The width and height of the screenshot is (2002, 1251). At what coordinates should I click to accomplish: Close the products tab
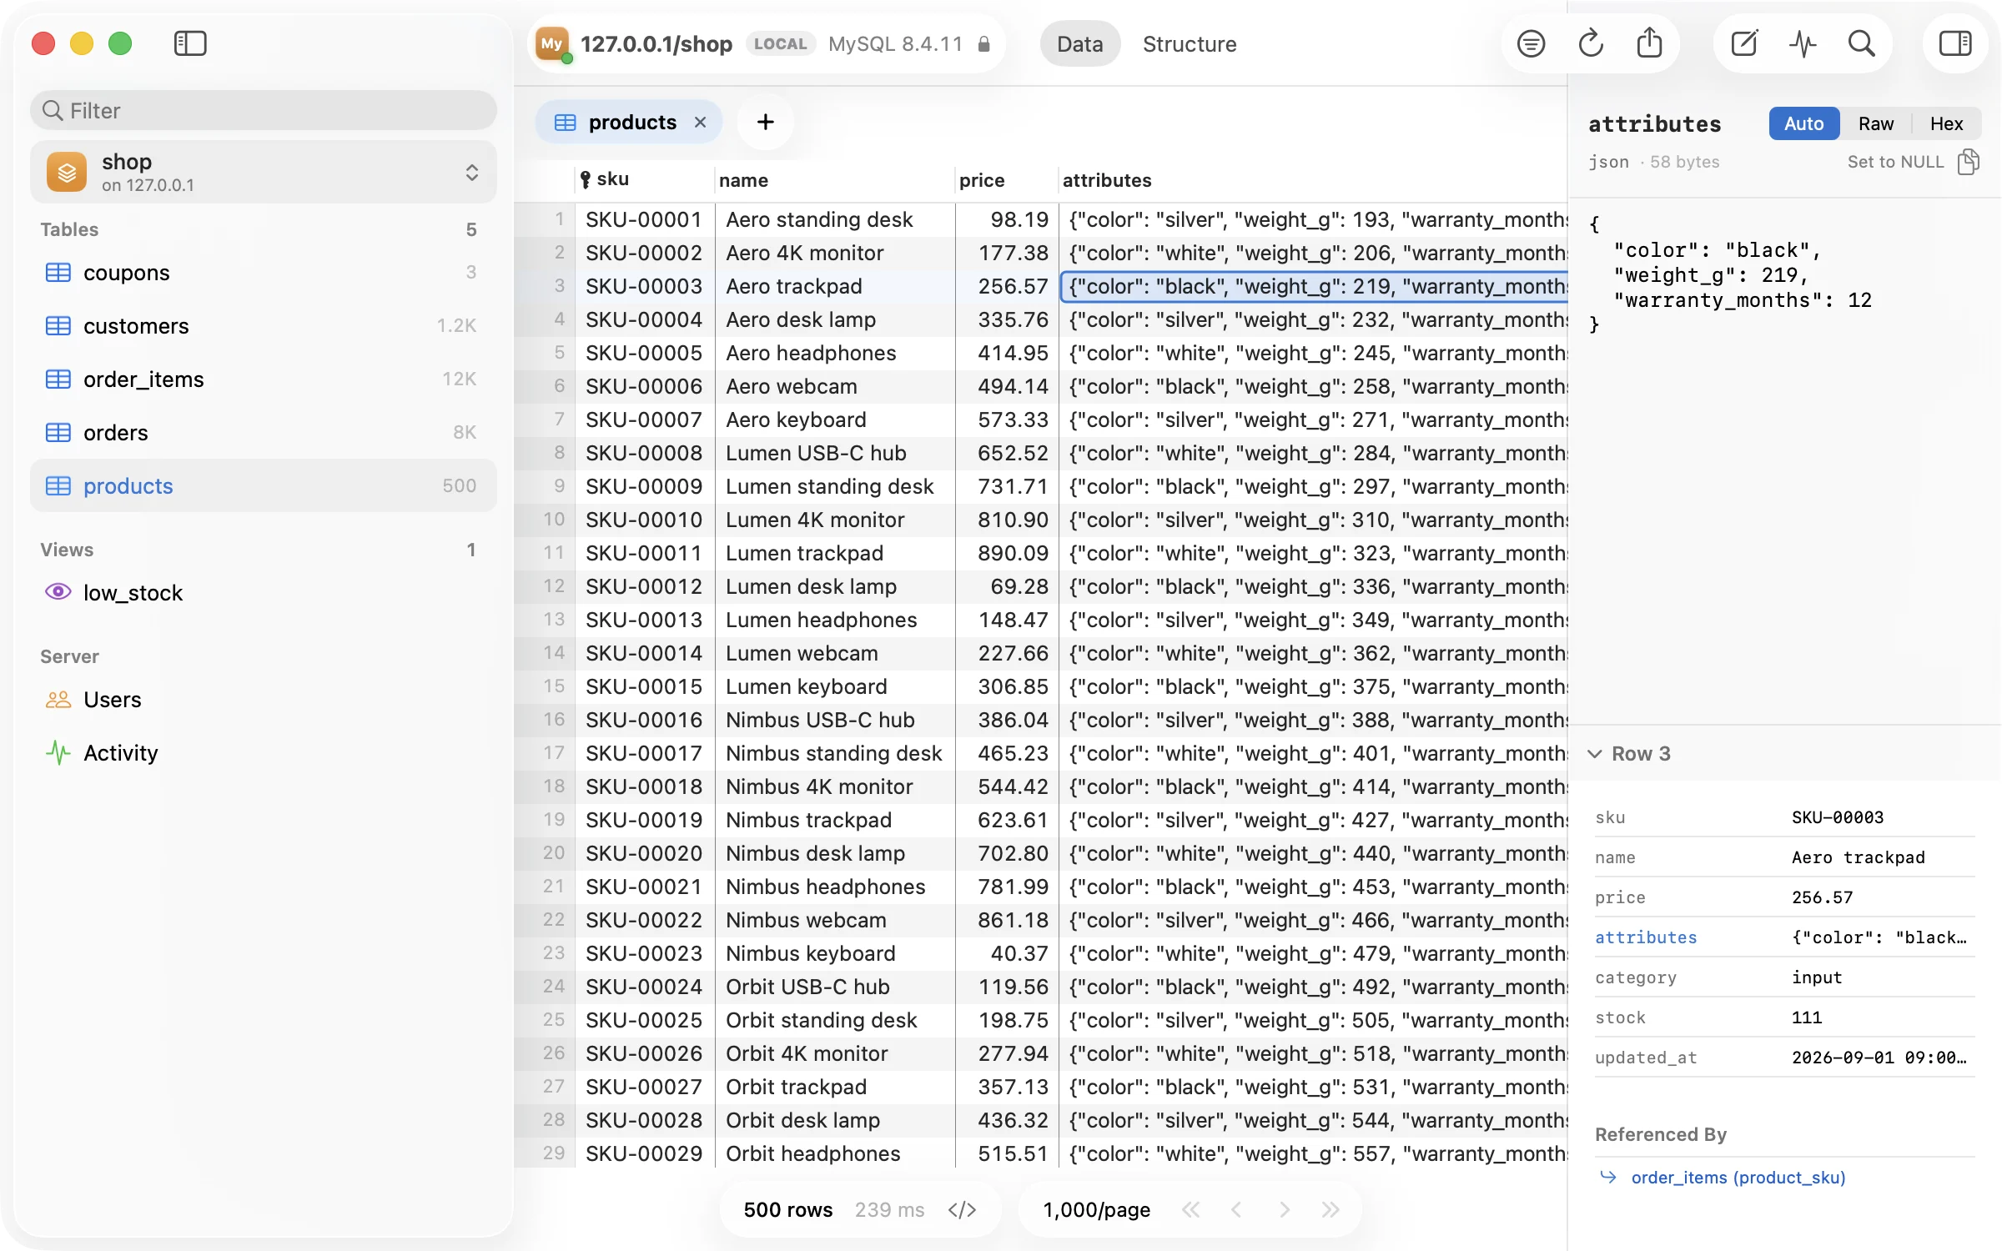(x=700, y=123)
